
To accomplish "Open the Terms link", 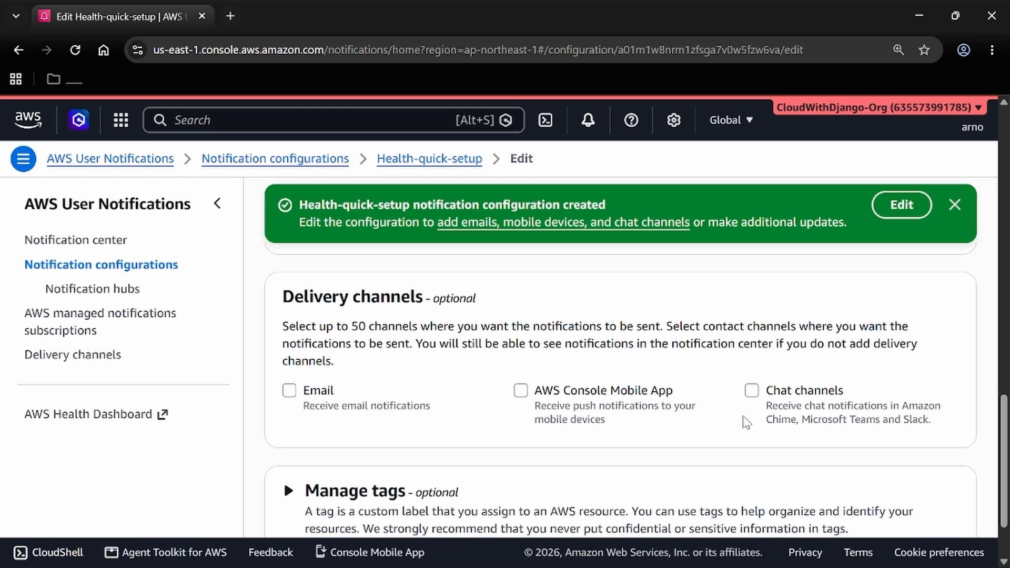I will tap(858, 552).
